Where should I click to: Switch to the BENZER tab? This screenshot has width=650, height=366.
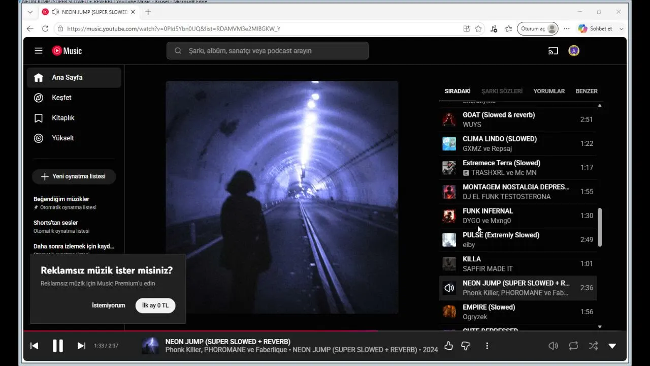coord(587,91)
